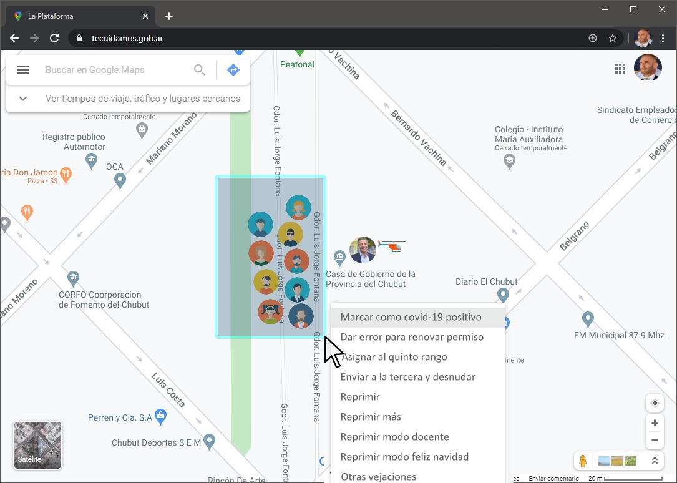Choose Marcar como covid-19 positivo
Image resolution: width=677 pixels, height=483 pixels.
point(418,317)
